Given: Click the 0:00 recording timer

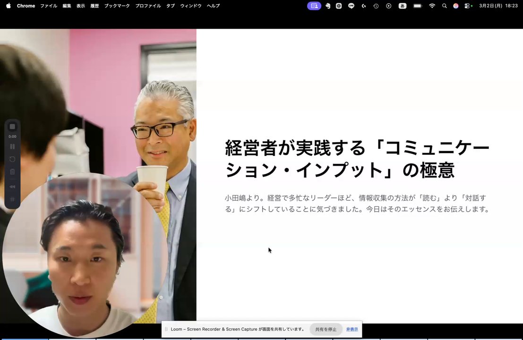Looking at the screenshot, I should [12, 136].
